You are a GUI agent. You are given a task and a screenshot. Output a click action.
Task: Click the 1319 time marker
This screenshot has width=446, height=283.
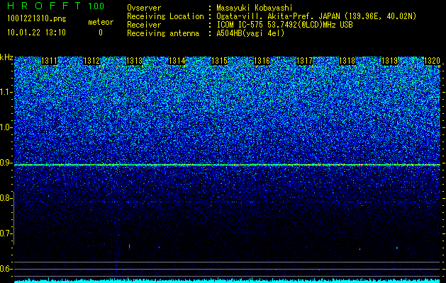coord(390,61)
